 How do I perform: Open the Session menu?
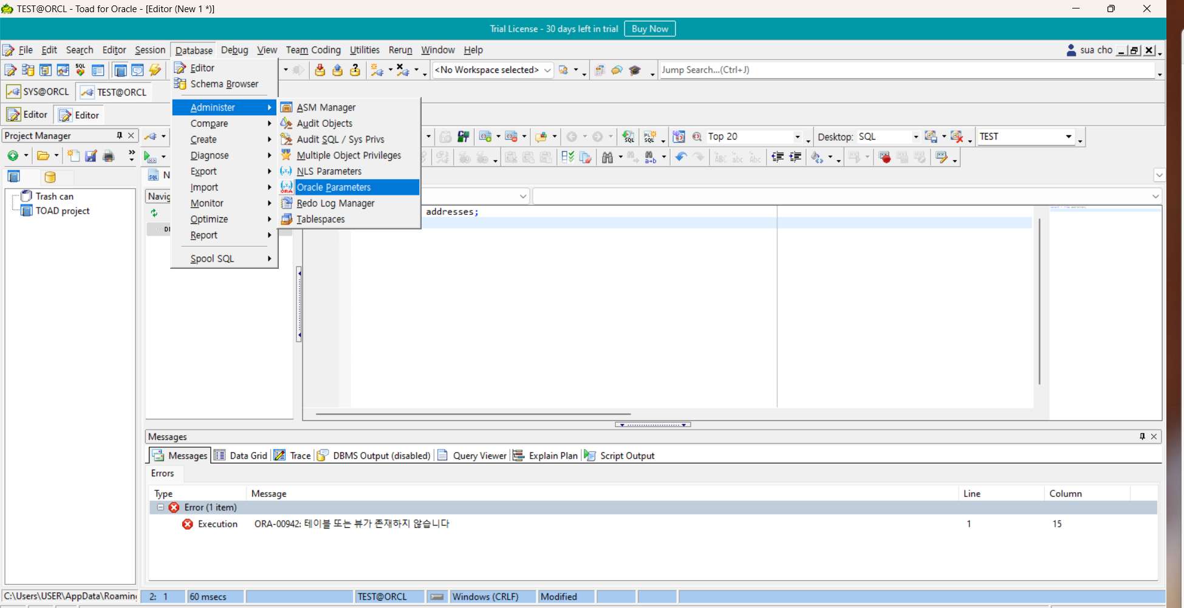[x=150, y=50]
